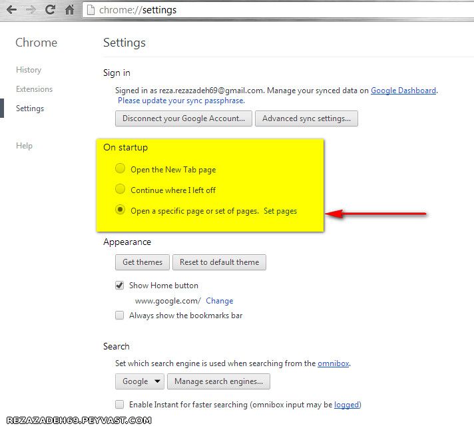
Task: Click the Get themes button
Action: pyautogui.click(x=142, y=262)
